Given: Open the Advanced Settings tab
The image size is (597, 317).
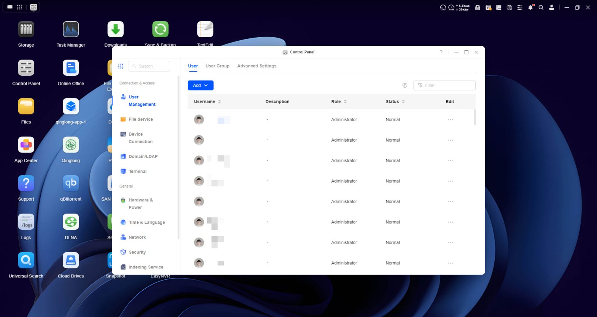Looking at the screenshot, I should 257,66.
